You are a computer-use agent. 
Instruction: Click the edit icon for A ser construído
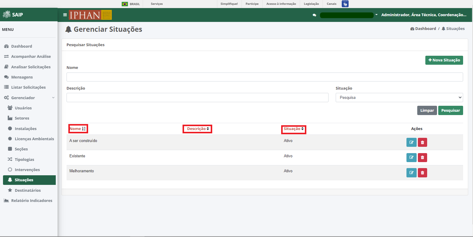(x=411, y=142)
